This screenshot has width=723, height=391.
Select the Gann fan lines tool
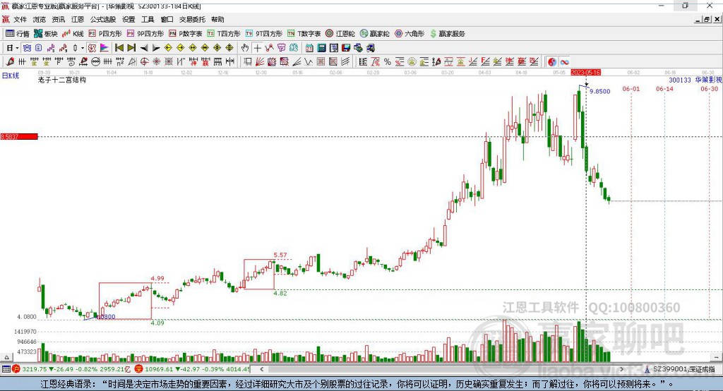pyautogui.click(x=260, y=62)
